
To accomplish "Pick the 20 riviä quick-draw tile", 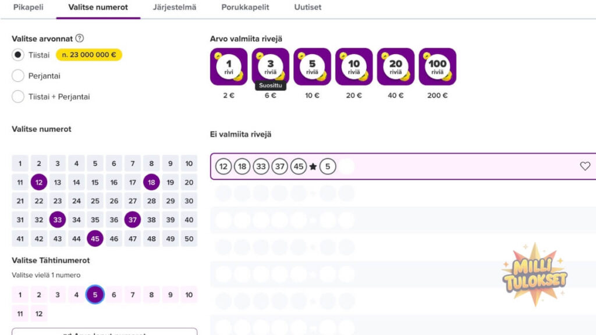I will pos(396,66).
